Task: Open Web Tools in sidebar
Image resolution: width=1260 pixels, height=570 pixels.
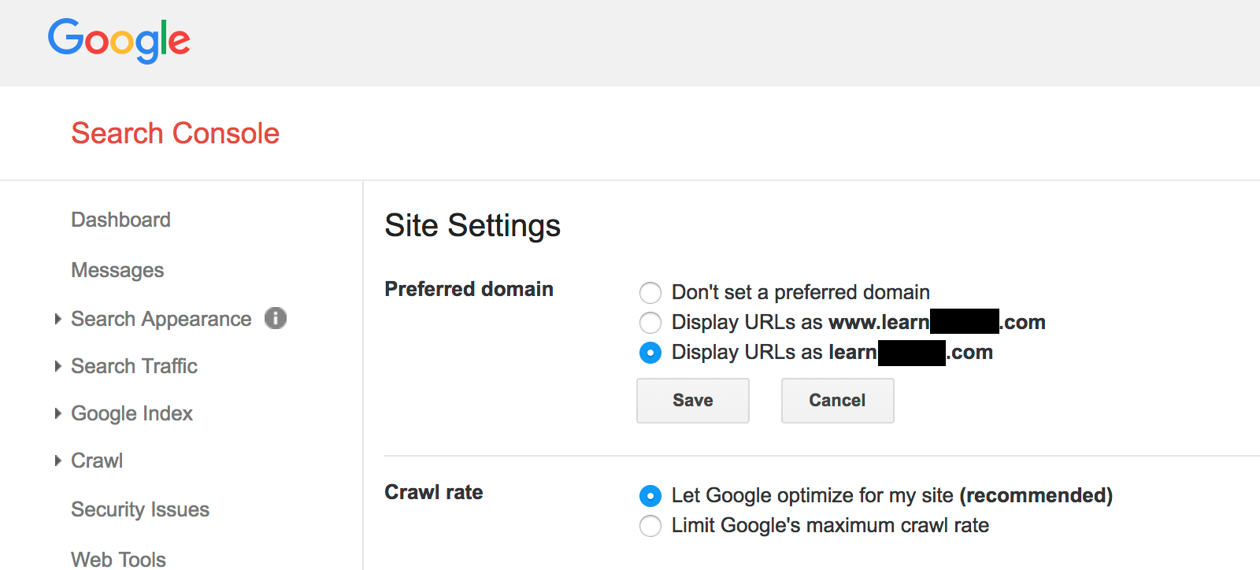Action: (x=119, y=559)
